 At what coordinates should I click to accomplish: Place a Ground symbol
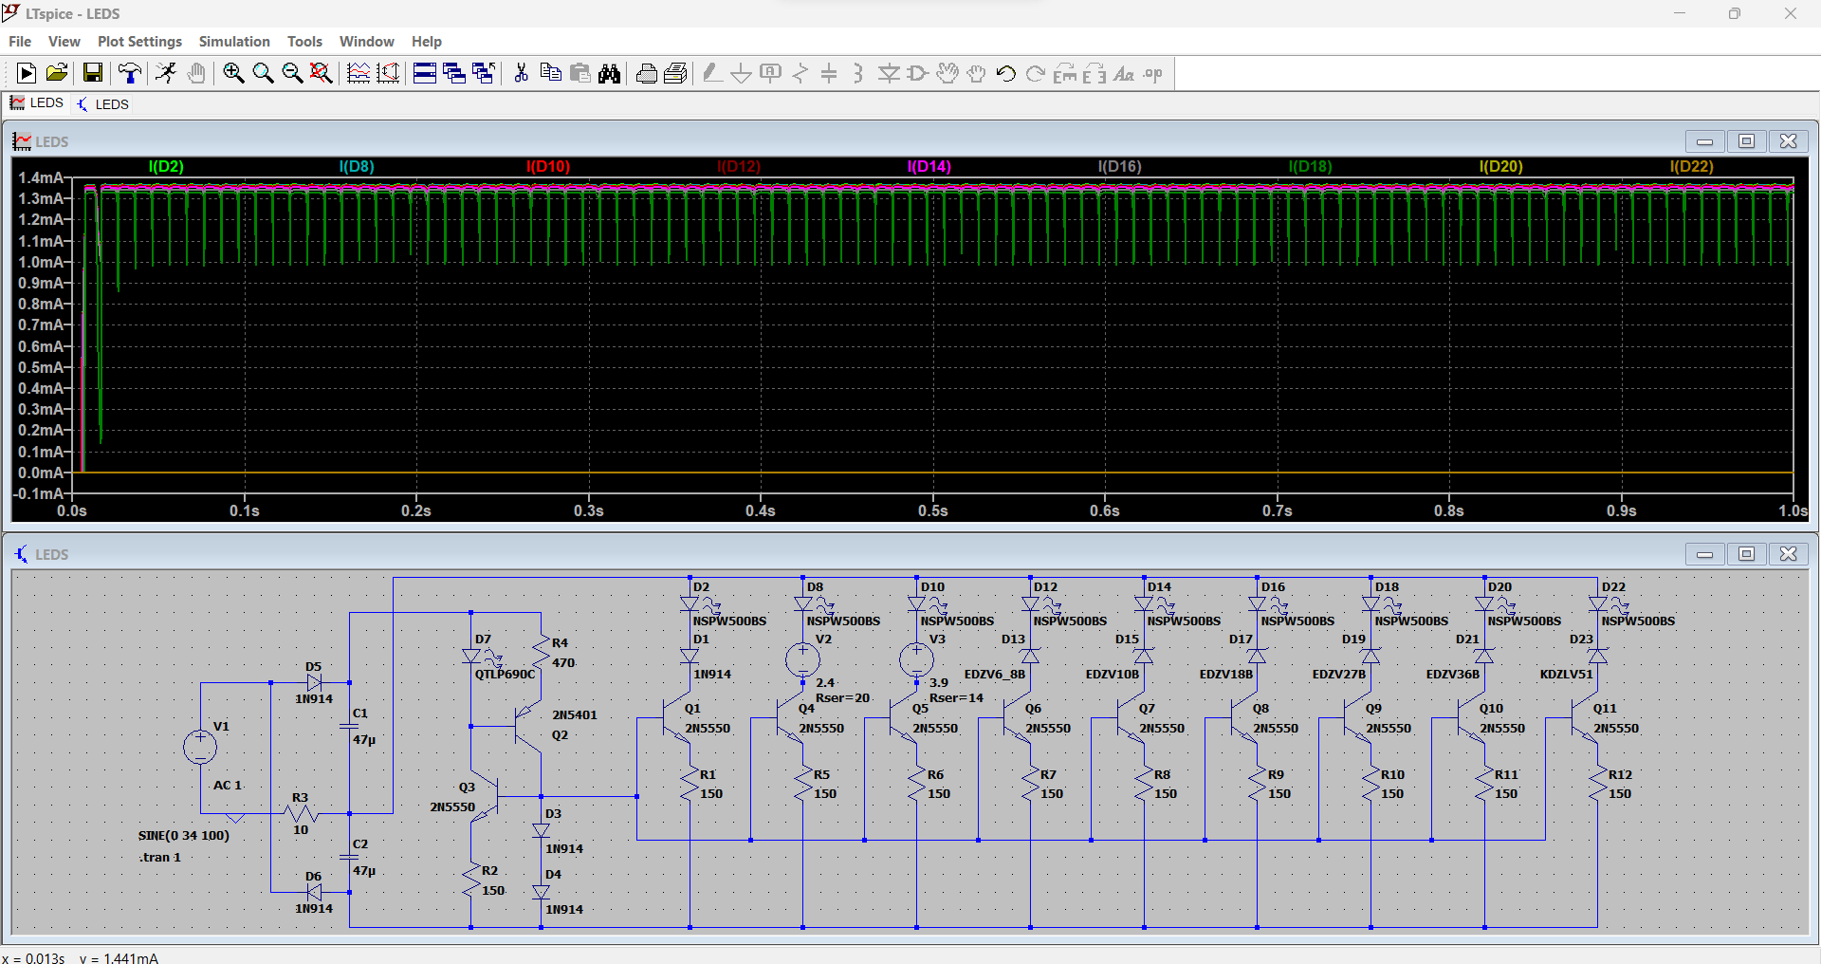(x=742, y=73)
